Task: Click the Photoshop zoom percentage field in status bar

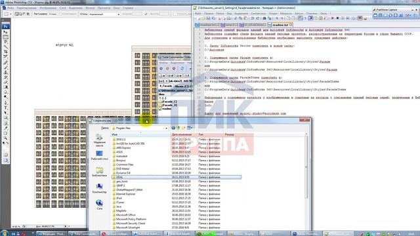Action: (x=16, y=226)
